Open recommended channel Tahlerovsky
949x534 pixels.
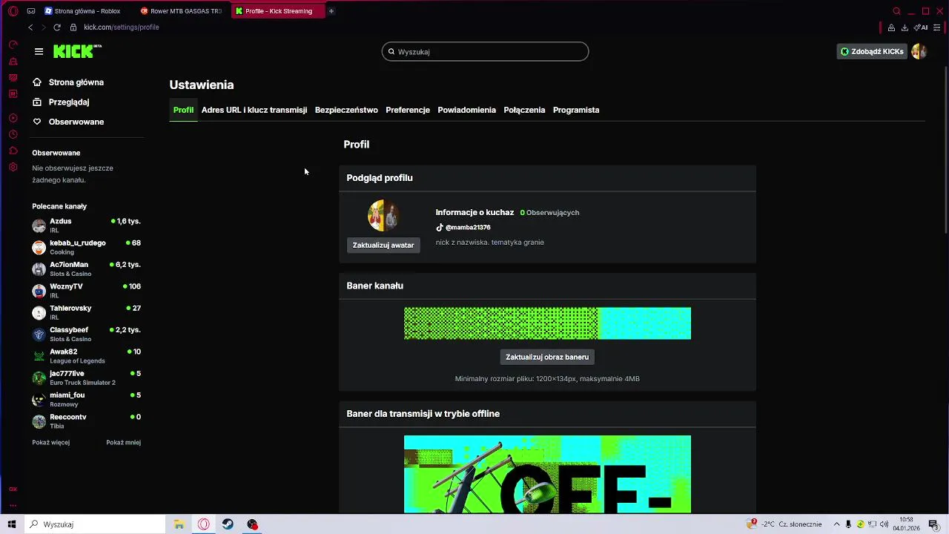click(86, 312)
